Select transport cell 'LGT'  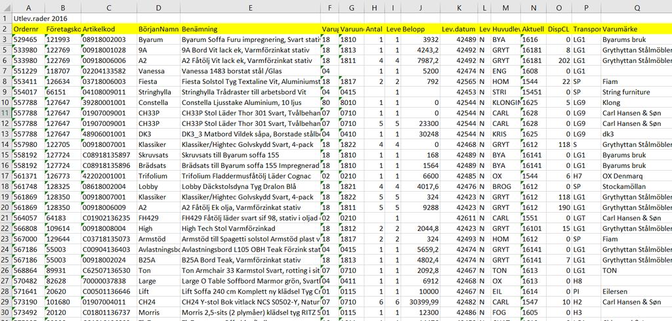click(x=586, y=218)
